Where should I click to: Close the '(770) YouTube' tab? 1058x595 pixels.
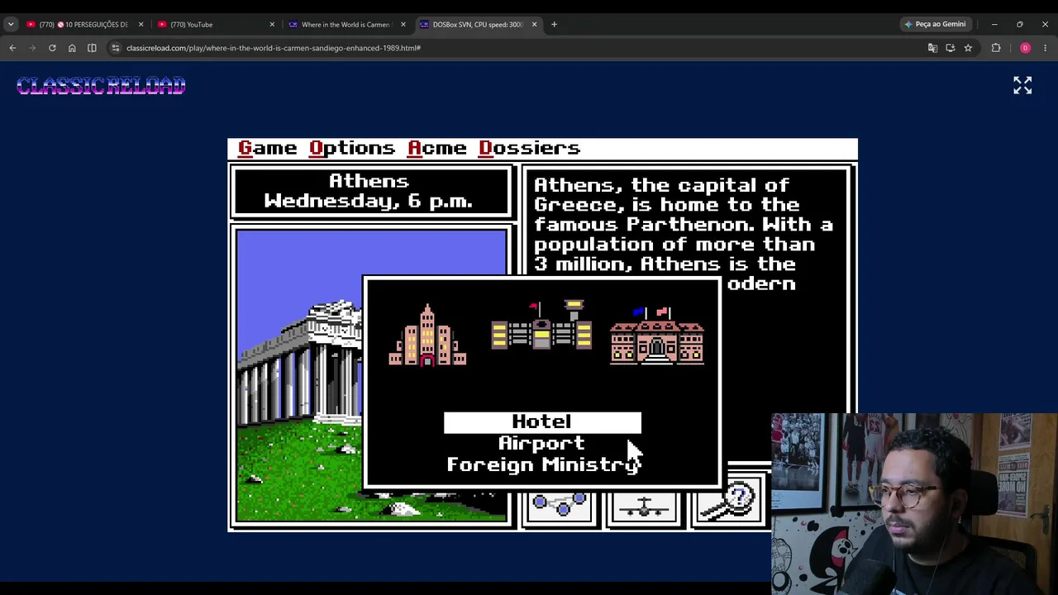point(272,25)
